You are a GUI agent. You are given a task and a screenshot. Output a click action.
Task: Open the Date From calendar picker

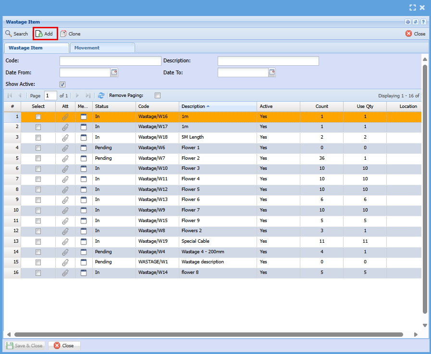pos(114,72)
